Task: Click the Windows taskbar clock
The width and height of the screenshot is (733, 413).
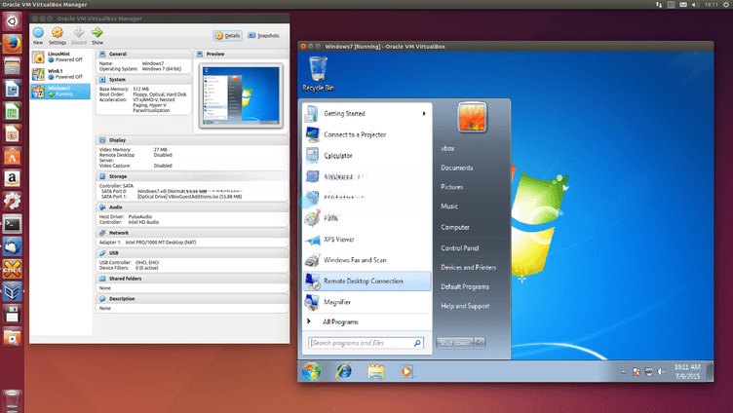Action: tap(687, 371)
